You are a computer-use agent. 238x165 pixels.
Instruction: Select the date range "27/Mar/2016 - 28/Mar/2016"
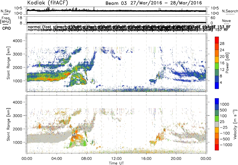166,3
